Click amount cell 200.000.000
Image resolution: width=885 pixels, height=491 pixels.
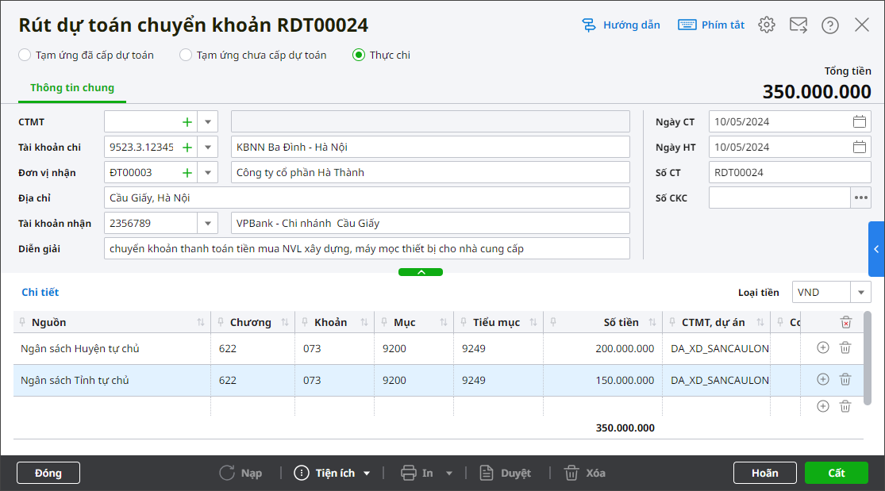[x=602, y=348]
